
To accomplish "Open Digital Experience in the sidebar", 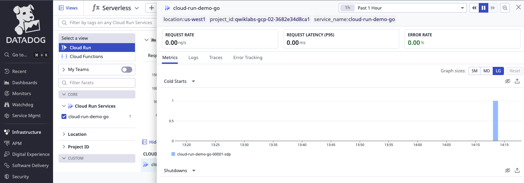I will [x=27, y=154].
